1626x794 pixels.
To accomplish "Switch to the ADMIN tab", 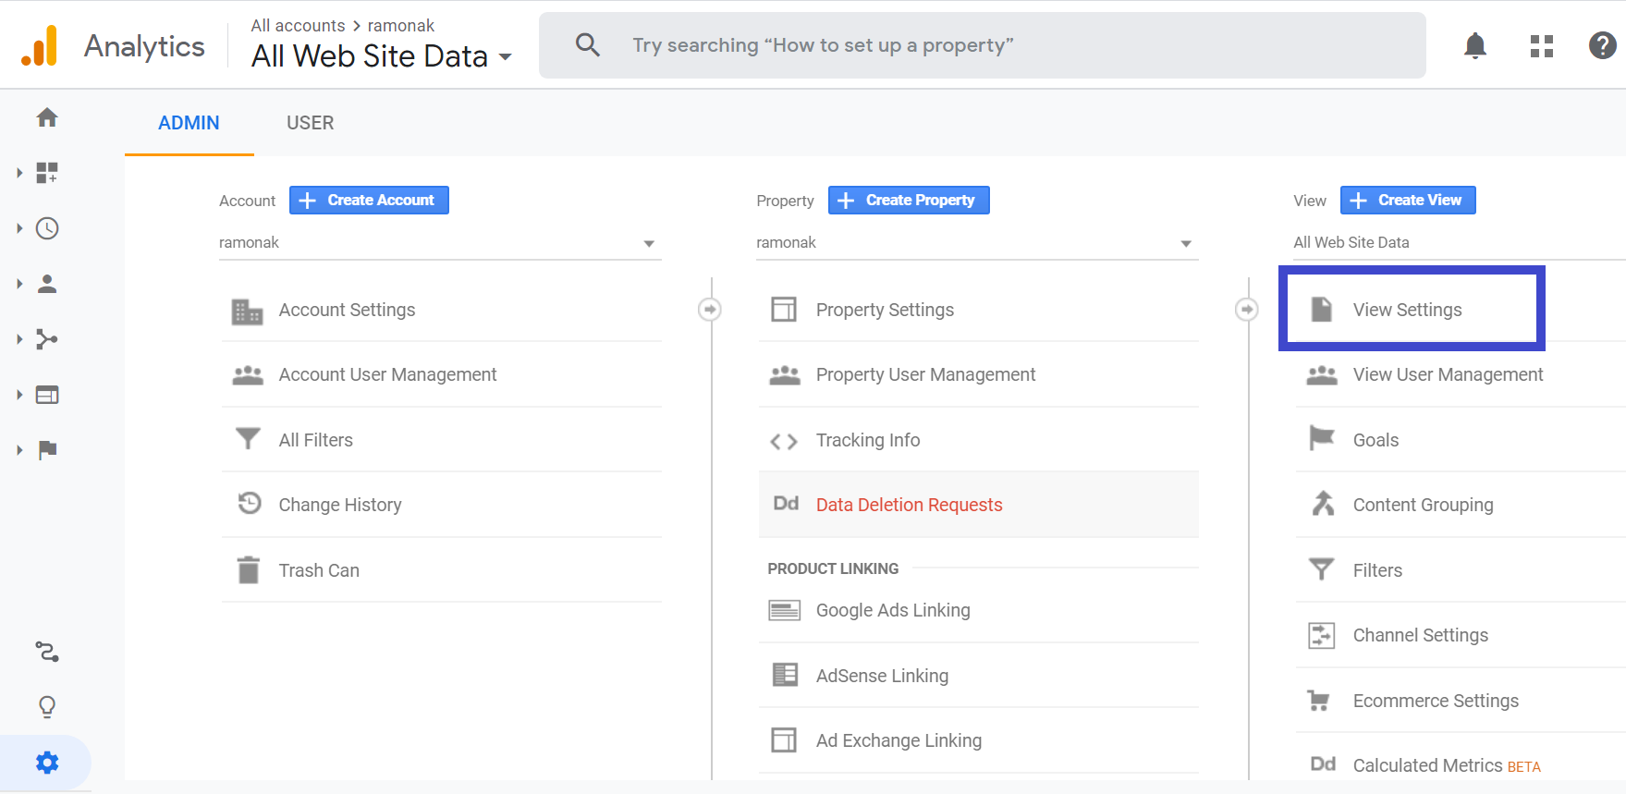I will 189,123.
